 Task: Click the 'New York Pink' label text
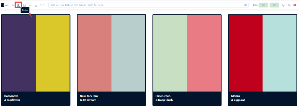89,96
